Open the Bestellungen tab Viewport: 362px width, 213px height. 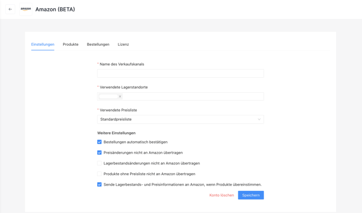point(98,44)
